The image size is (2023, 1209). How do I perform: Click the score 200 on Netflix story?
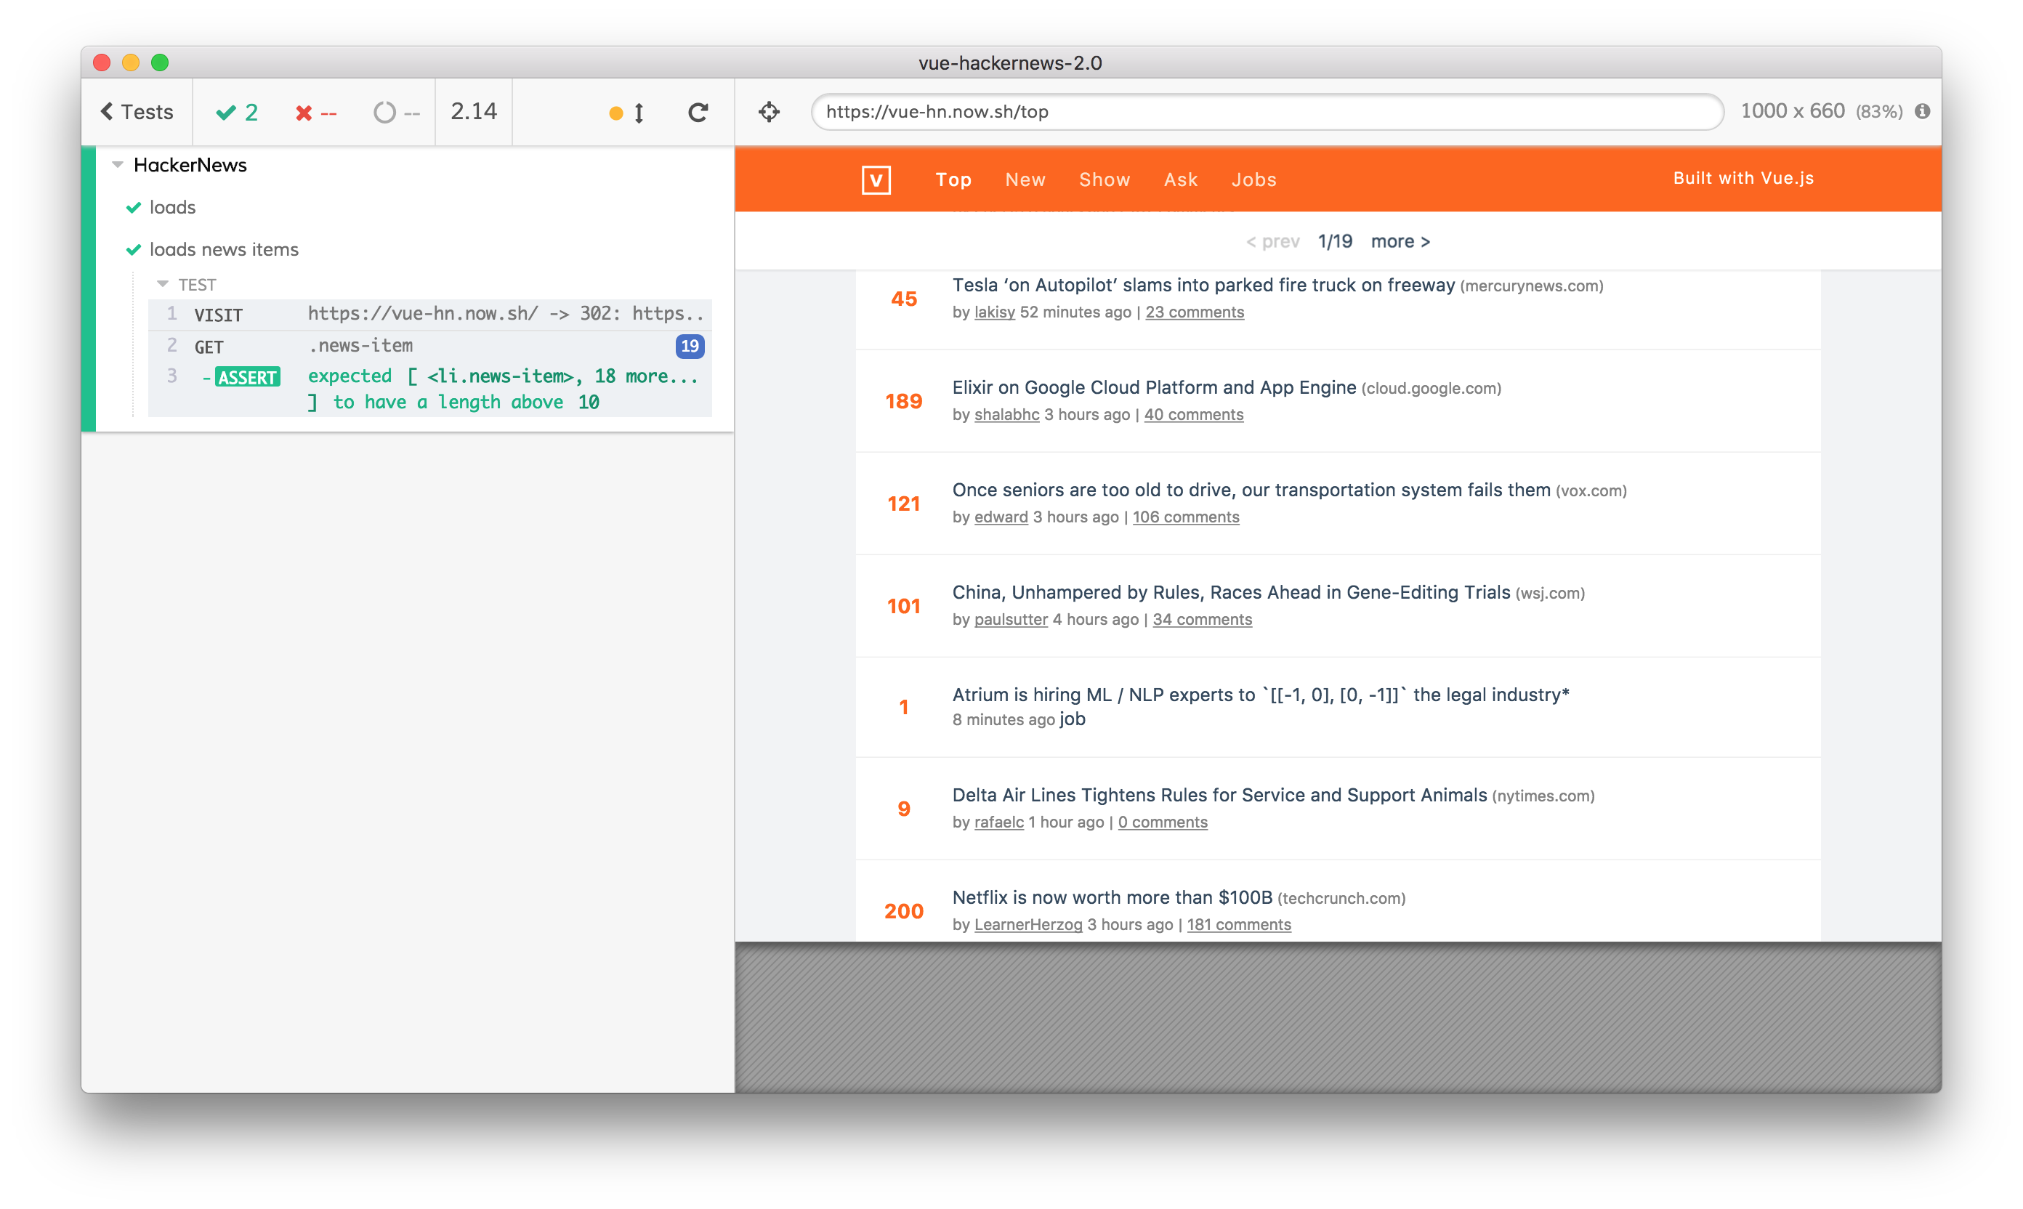tap(903, 912)
